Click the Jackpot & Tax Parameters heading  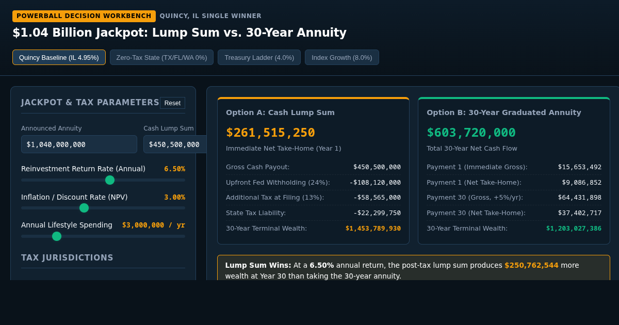click(x=90, y=103)
